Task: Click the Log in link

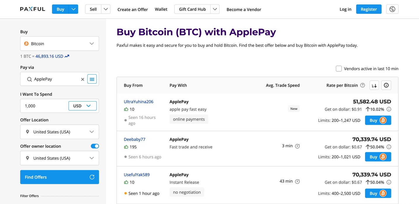Action: coord(345,9)
